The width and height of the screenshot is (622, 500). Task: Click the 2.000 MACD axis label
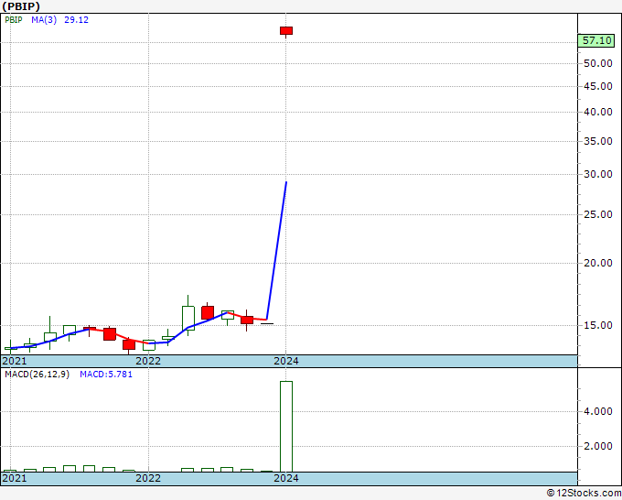coord(598,446)
